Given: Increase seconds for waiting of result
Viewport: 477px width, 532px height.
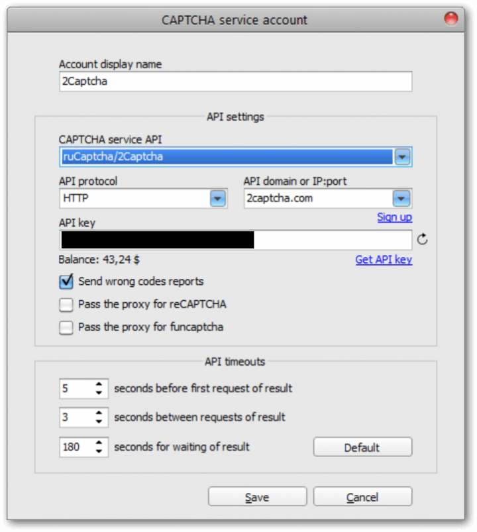Looking at the screenshot, I should coord(99,443).
